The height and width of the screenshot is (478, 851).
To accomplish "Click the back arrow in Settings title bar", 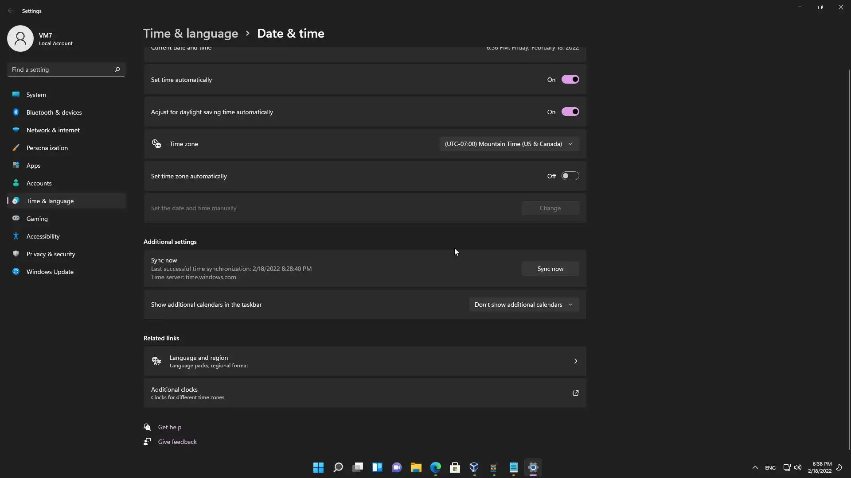I will (x=10, y=11).
